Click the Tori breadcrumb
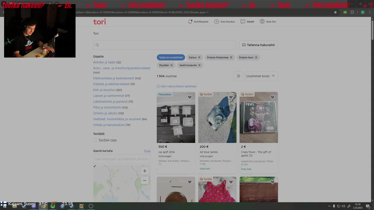This screenshot has height=210, width=374. (96, 34)
